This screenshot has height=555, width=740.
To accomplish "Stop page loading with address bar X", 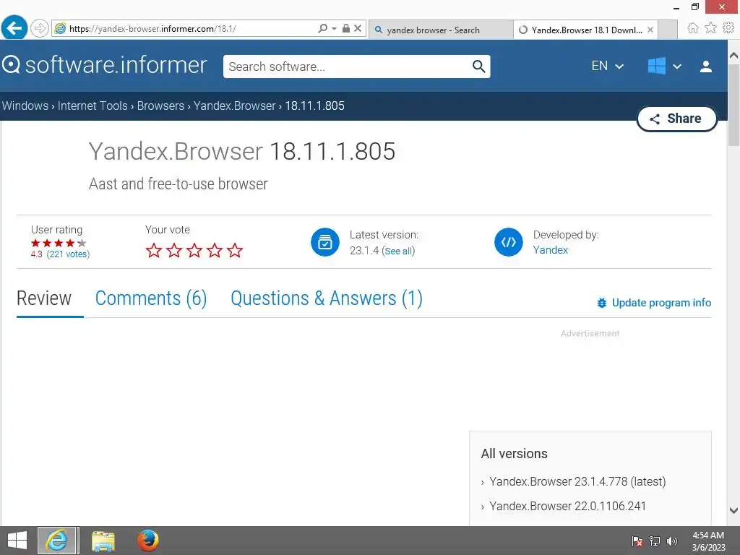I will (358, 28).
